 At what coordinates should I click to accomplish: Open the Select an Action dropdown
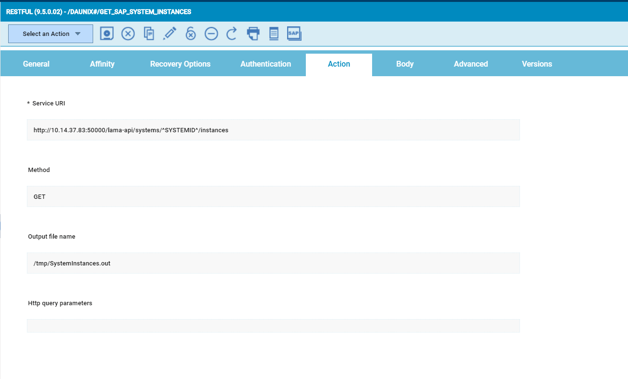(x=50, y=34)
